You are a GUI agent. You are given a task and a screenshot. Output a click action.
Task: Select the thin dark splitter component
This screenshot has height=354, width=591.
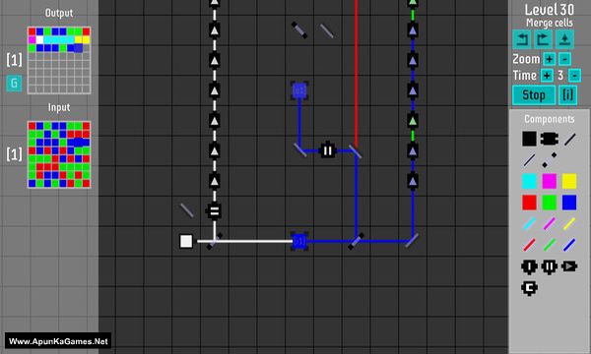pos(529,160)
